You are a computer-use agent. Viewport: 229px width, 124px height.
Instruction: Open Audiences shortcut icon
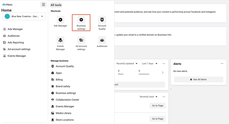pos(102,40)
